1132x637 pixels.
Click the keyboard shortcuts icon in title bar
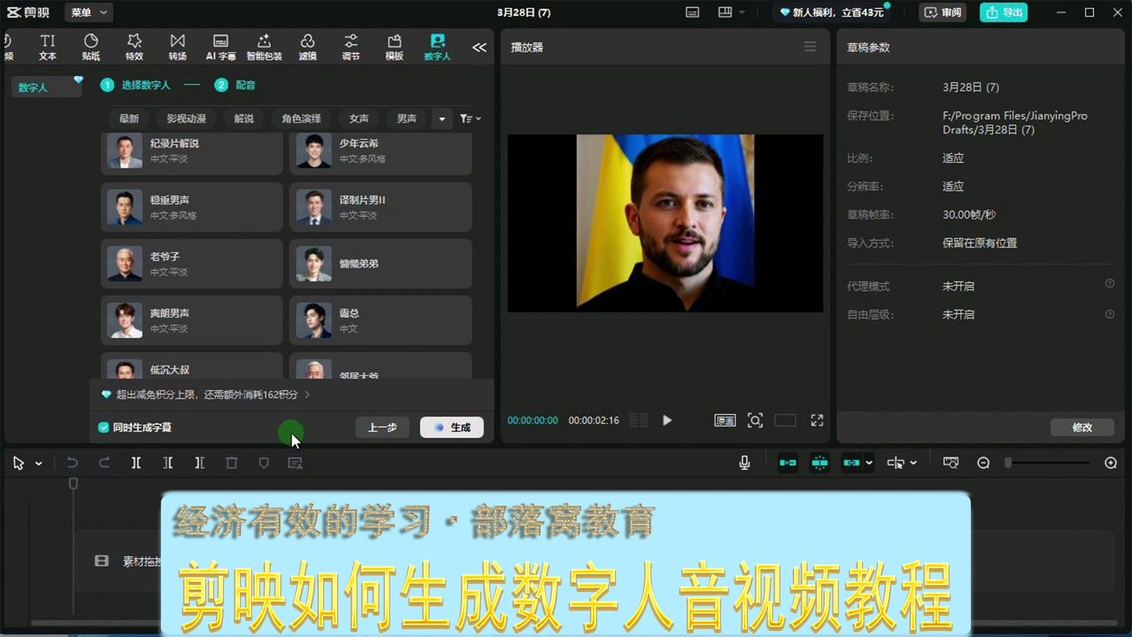(692, 12)
